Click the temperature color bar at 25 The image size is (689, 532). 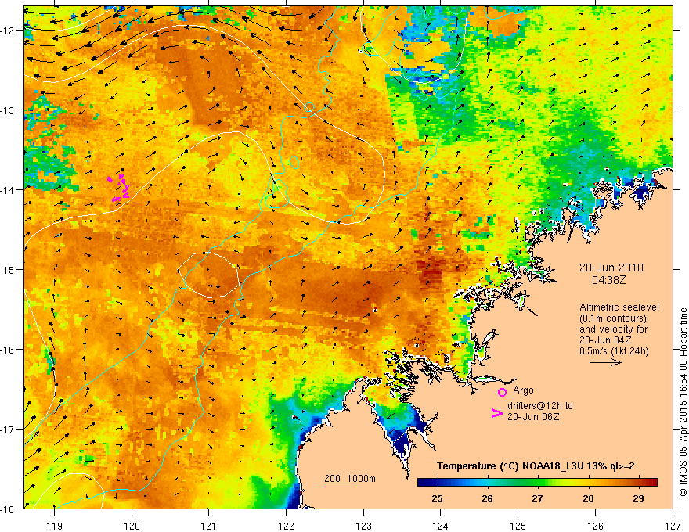point(437,483)
